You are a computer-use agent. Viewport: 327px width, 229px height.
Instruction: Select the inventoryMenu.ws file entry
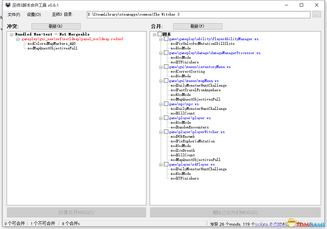200,67
